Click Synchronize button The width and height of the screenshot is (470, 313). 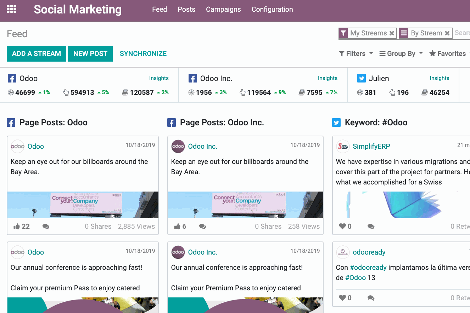pyautogui.click(x=143, y=53)
